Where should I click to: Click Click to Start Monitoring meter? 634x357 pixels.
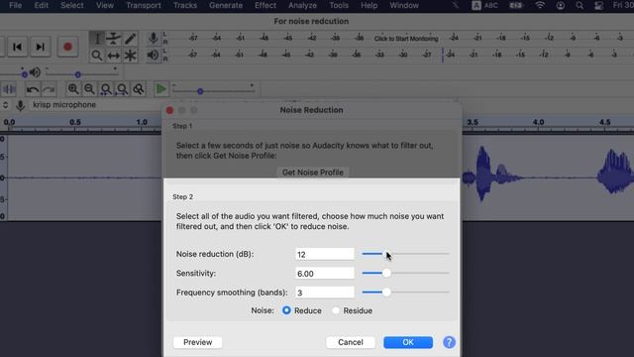406,39
